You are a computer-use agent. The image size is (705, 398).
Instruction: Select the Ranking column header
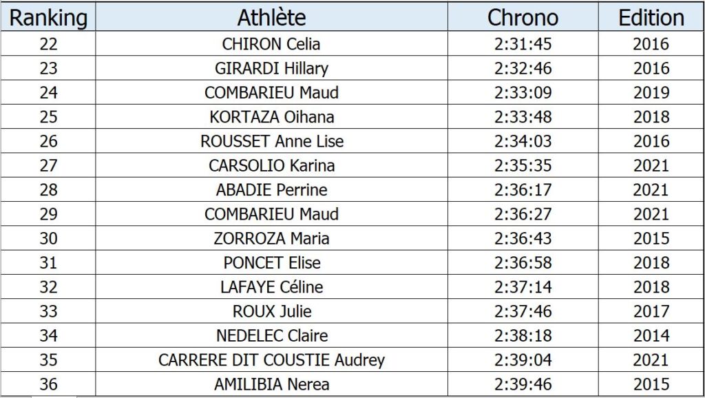pyautogui.click(x=48, y=17)
